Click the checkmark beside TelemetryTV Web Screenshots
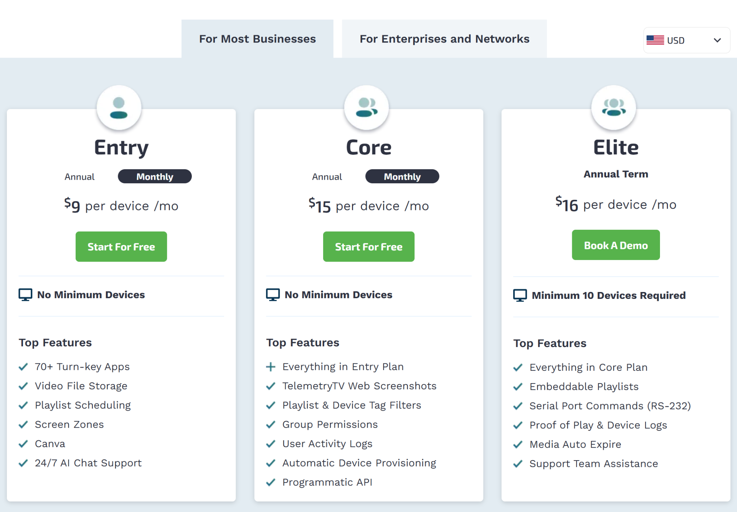The height and width of the screenshot is (512, 737). pos(271,386)
